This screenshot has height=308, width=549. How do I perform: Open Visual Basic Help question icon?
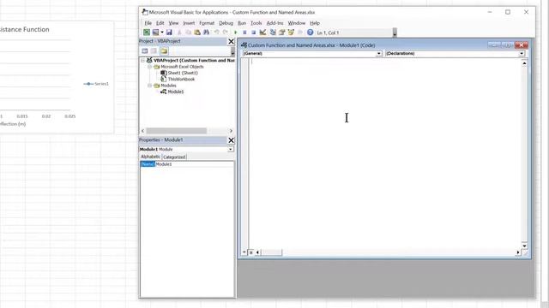[x=311, y=33]
